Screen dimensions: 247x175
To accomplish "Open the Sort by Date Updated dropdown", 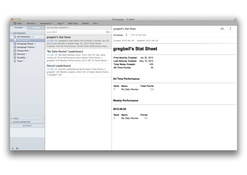I will coord(58,28).
